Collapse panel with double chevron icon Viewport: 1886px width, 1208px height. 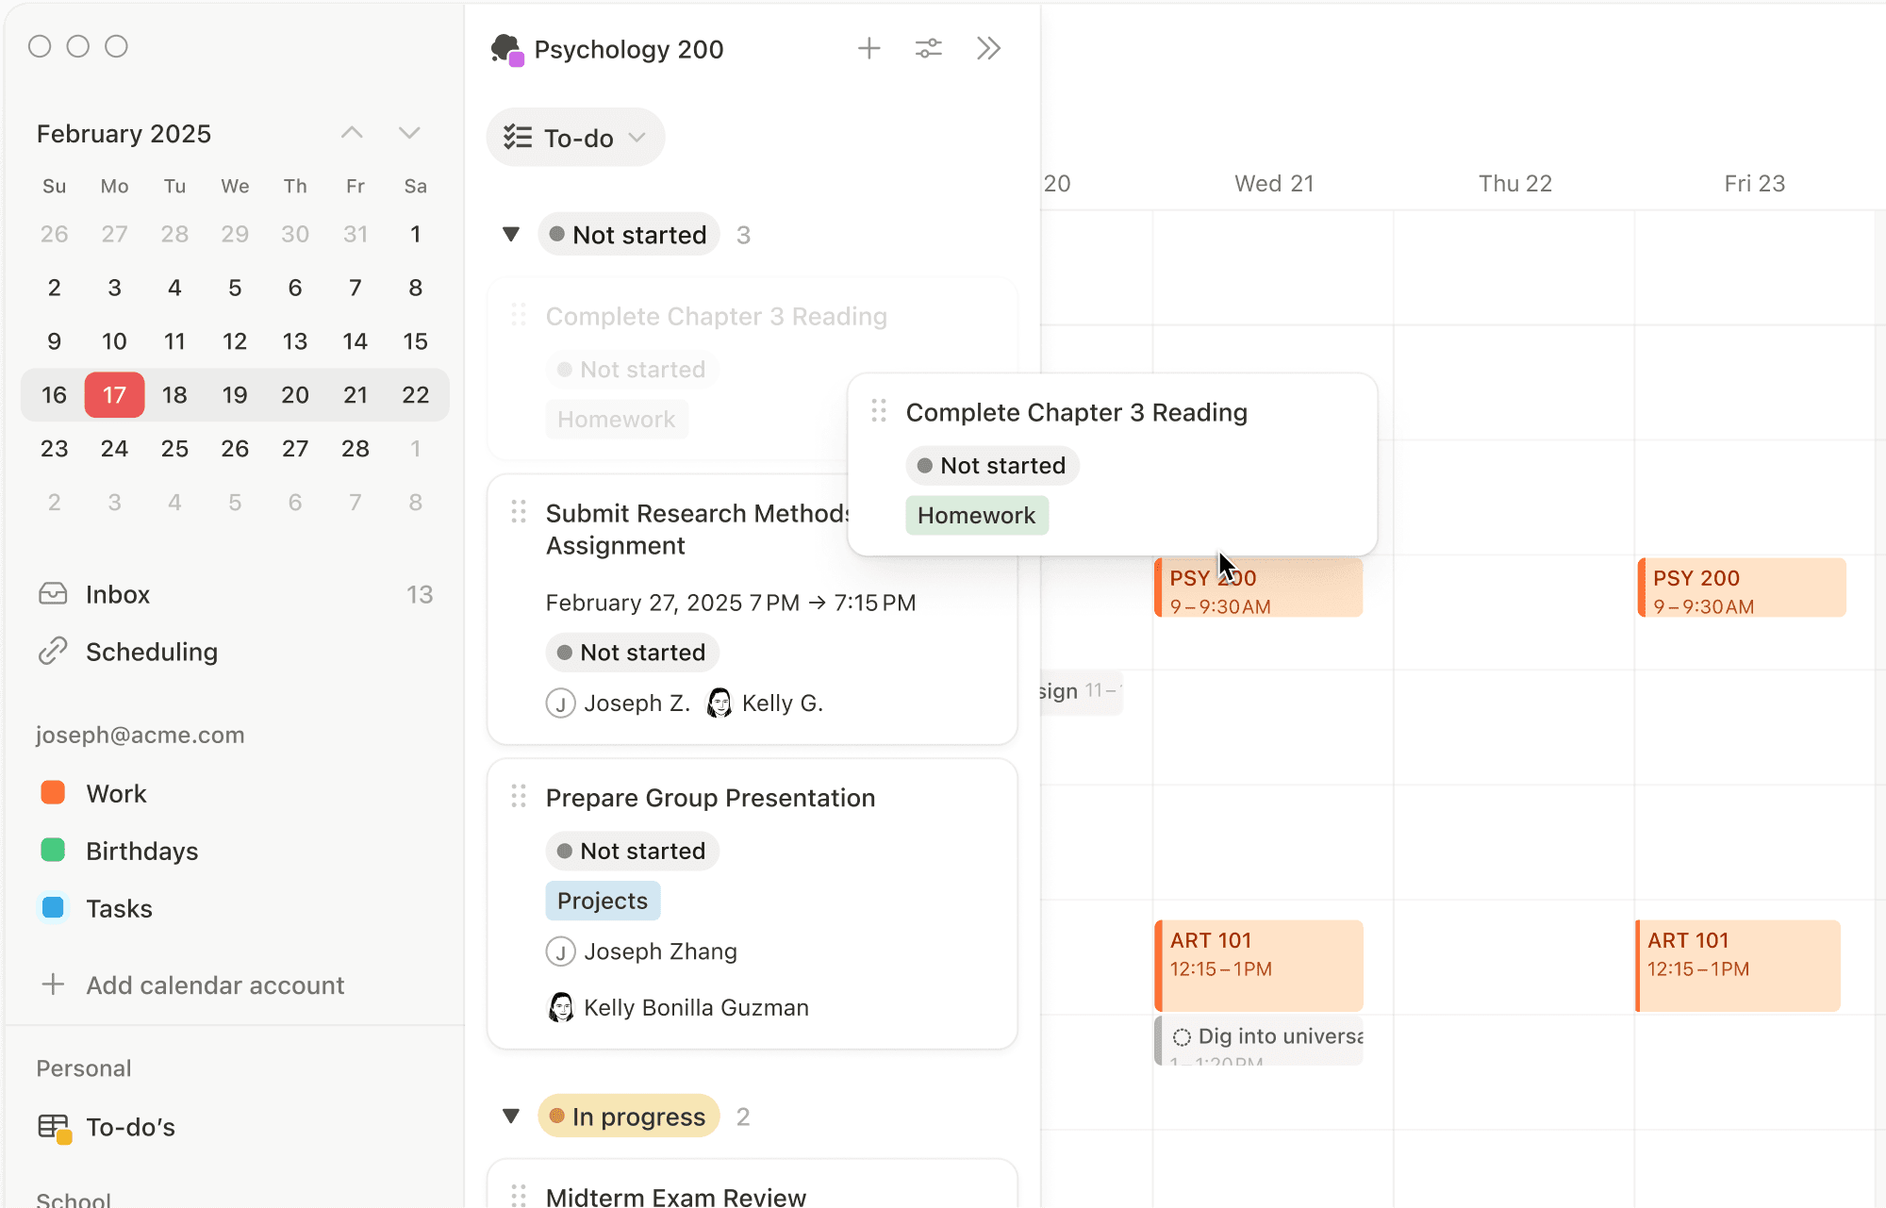(x=988, y=48)
